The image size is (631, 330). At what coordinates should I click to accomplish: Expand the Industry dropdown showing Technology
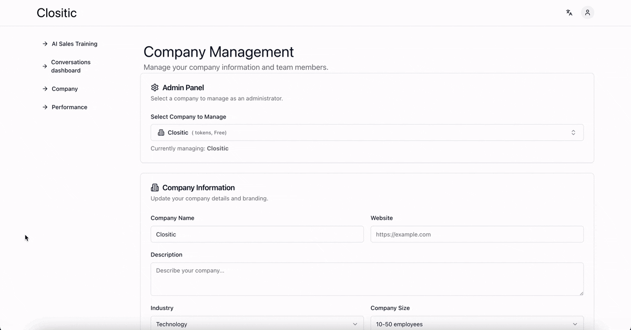point(257,324)
